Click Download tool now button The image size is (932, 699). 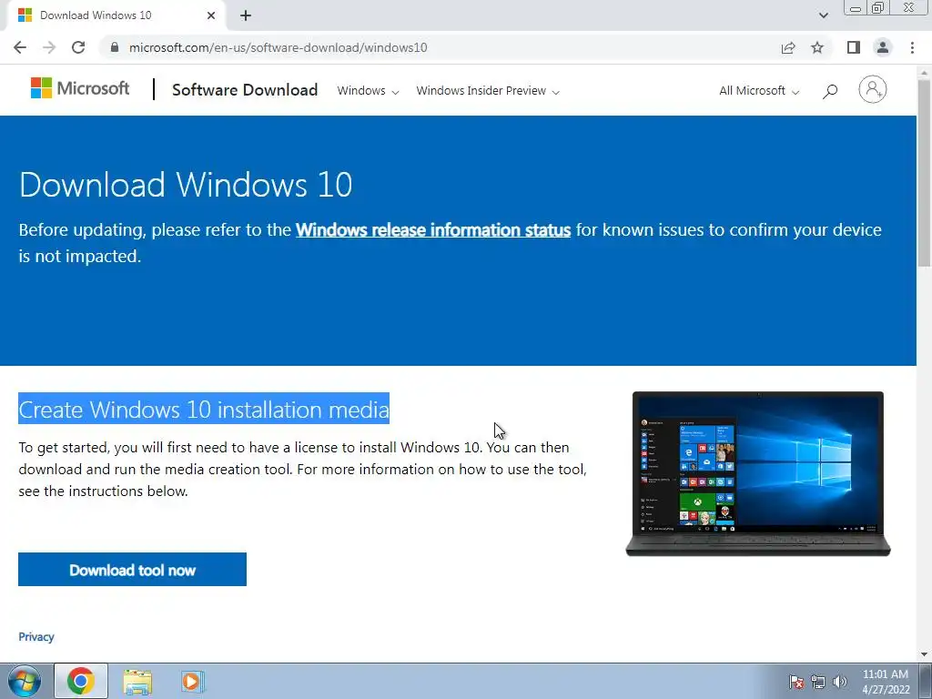(x=133, y=570)
